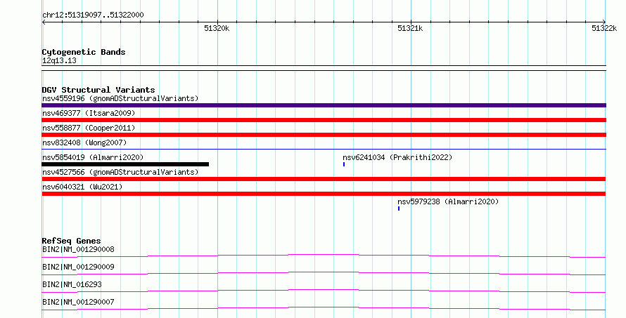This screenshot has height=318, width=626.
Task: Select the nsv832408 (Wong2007) thin blue line
Action: click(x=324, y=150)
